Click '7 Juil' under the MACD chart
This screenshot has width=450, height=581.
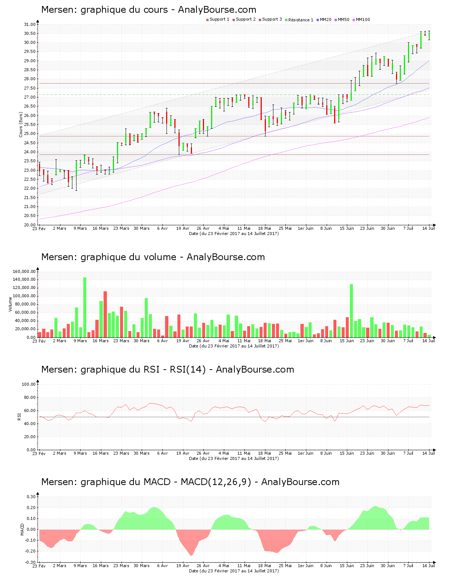click(408, 566)
